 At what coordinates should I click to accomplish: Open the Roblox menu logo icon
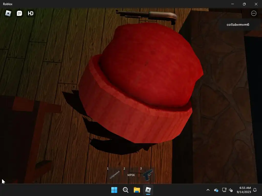point(8,13)
